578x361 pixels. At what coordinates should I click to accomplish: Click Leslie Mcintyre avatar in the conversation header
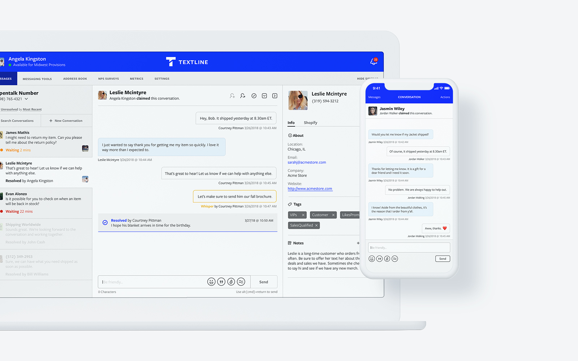[x=102, y=95]
